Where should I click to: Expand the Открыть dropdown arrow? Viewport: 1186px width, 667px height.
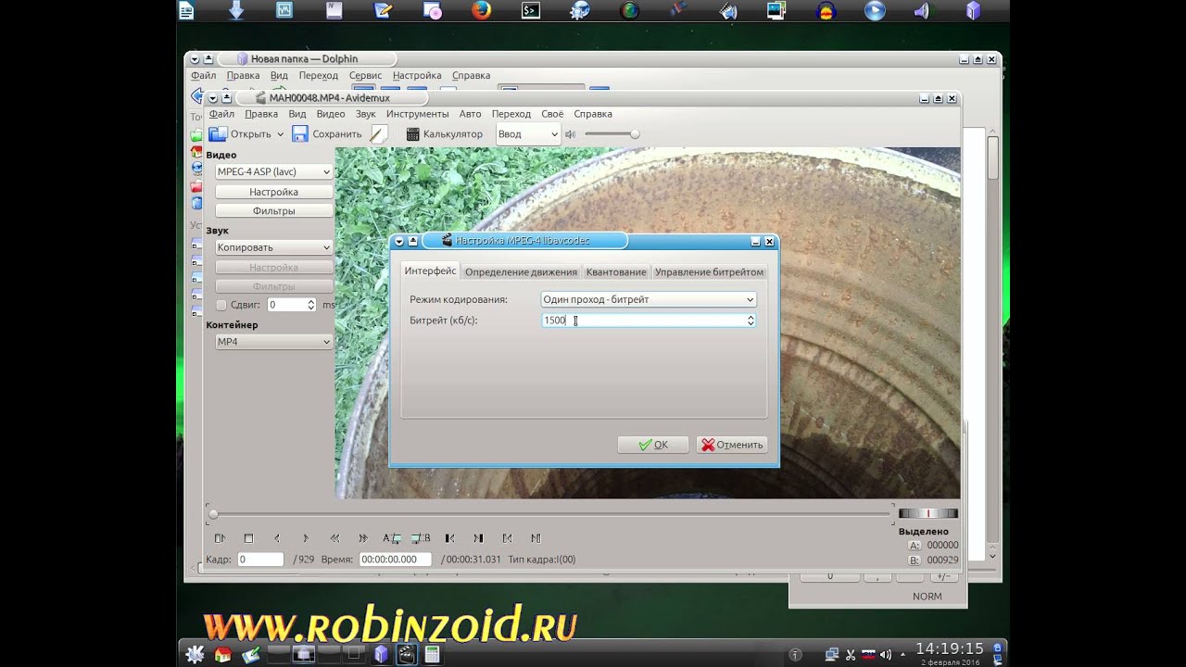(x=281, y=134)
